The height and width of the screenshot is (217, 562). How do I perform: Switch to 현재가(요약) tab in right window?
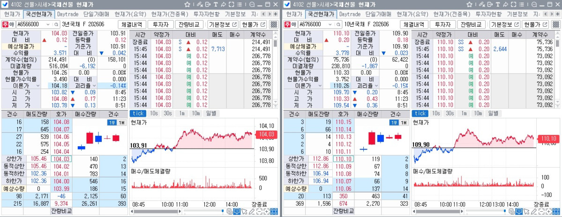click(412, 15)
